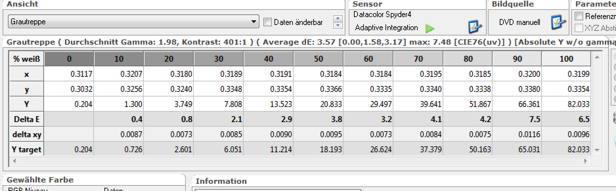This screenshot has height=191, width=616.
Task: Click the Delta E 0.4 cell
Action: (x=119, y=119)
